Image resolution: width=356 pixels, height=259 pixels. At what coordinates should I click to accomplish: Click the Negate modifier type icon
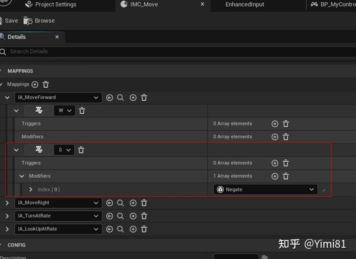click(220, 190)
